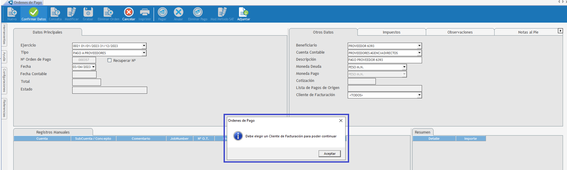This screenshot has height=170, width=567.
Task: Click the Cuenta column header
Action: (42, 139)
